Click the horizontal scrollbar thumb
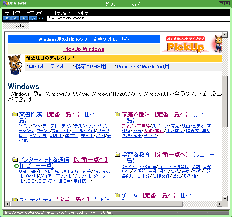This screenshot has height=217, width=232. click(96, 204)
